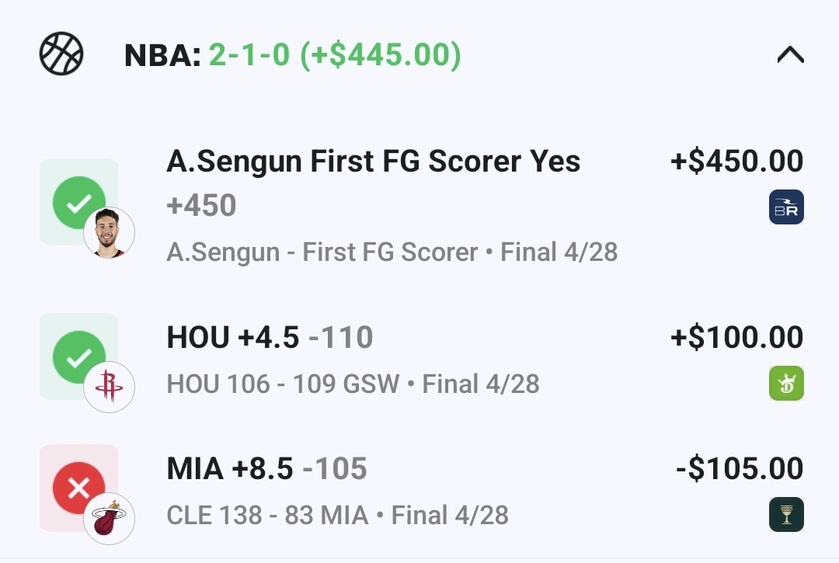The height and width of the screenshot is (563, 839).
Task: Click the green checkmark on Sengun bet
Action: [x=78, y=202]
